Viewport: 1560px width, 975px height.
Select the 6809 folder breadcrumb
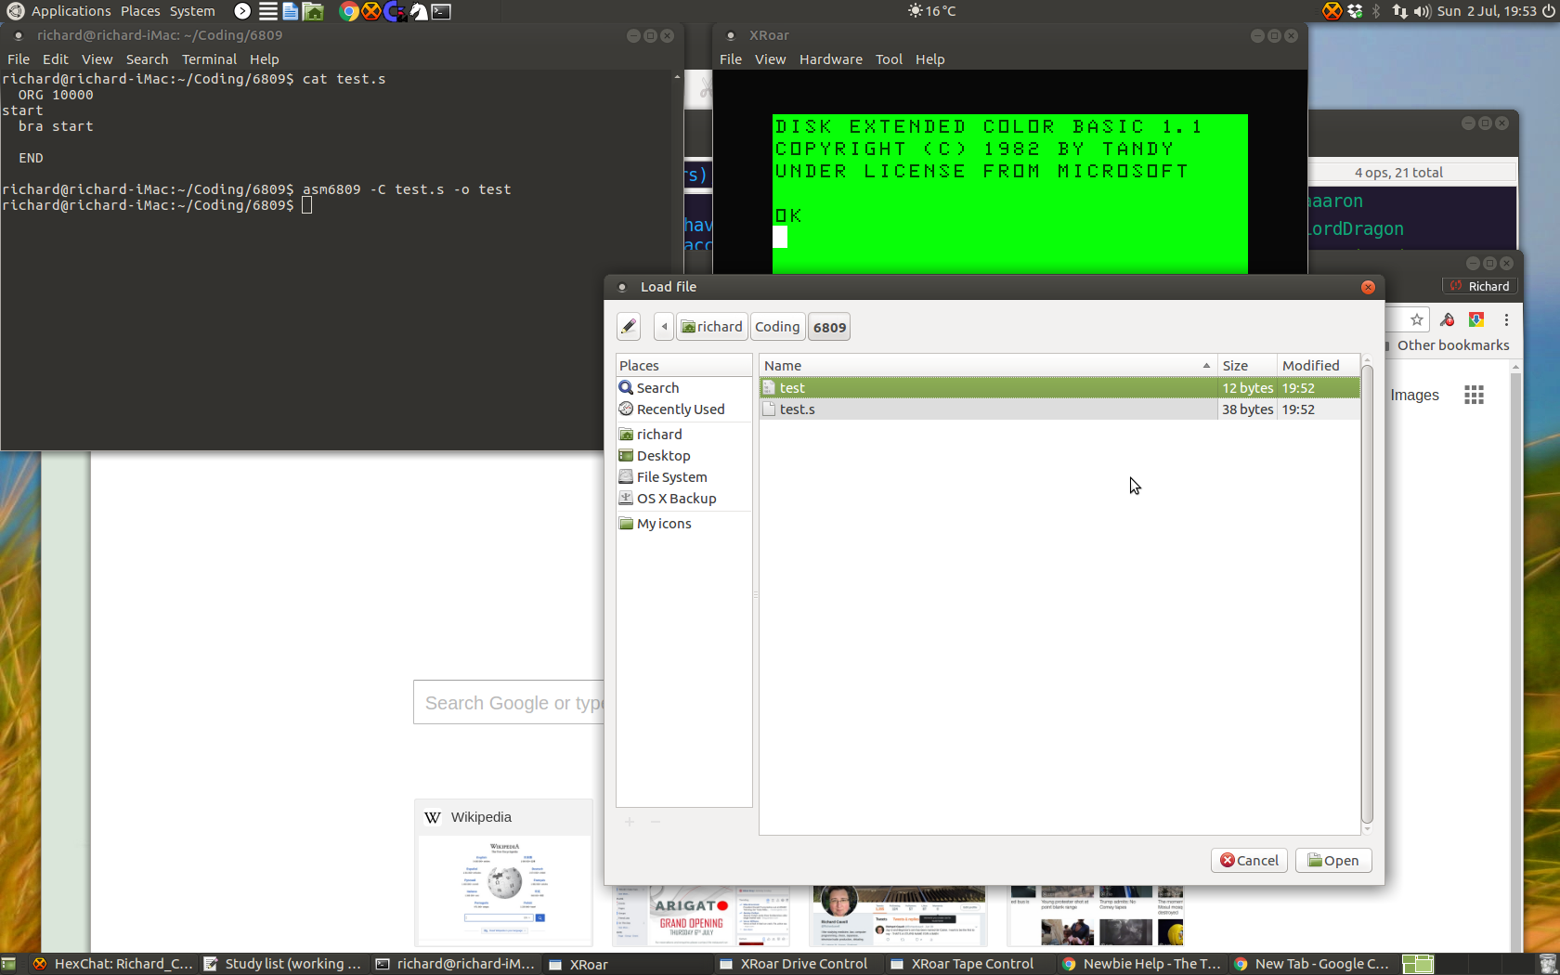tap(829, 327)
